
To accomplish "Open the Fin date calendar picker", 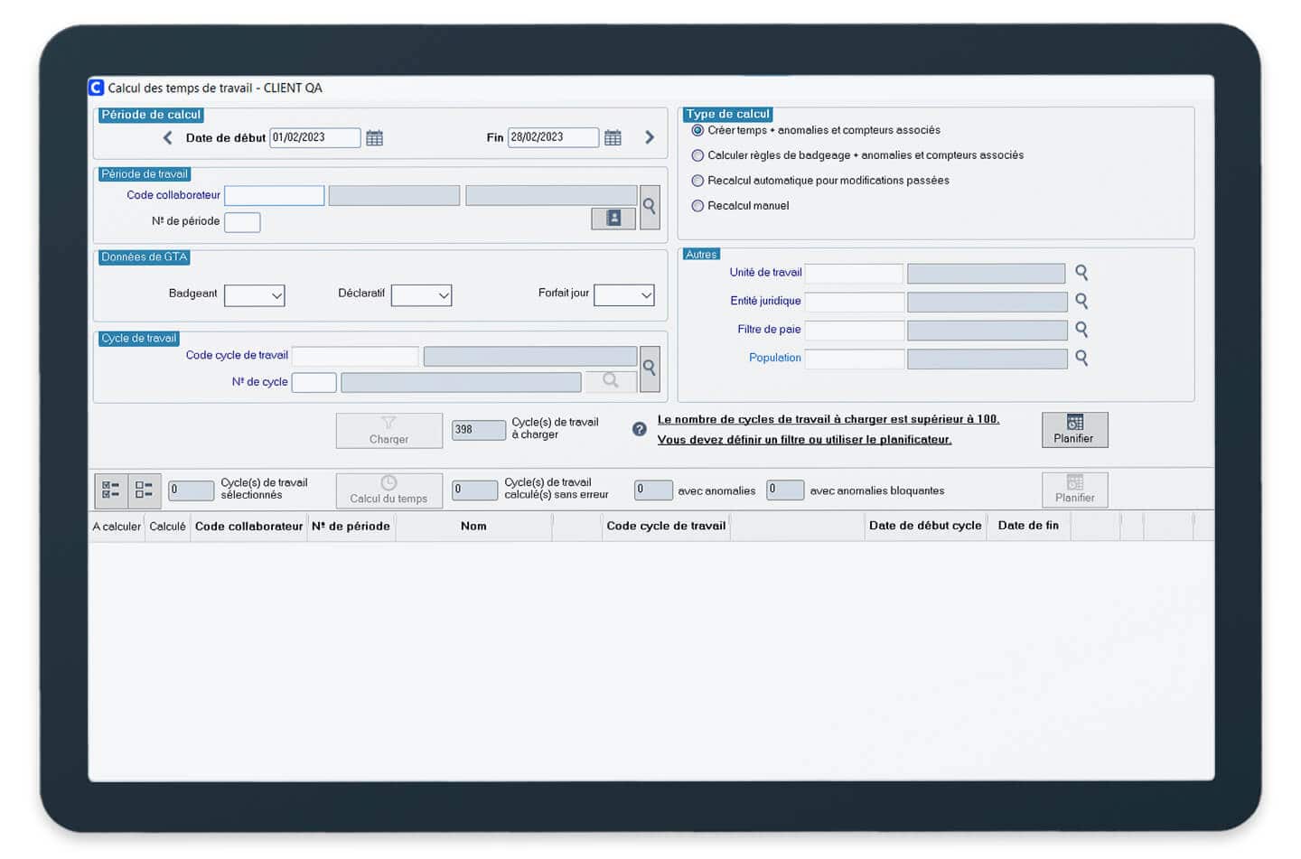I will coord(613,138).
